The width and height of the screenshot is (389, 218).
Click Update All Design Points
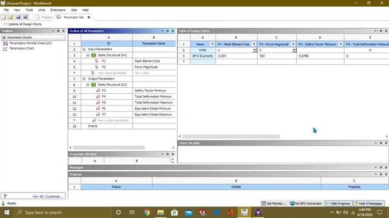pos(22,24)
